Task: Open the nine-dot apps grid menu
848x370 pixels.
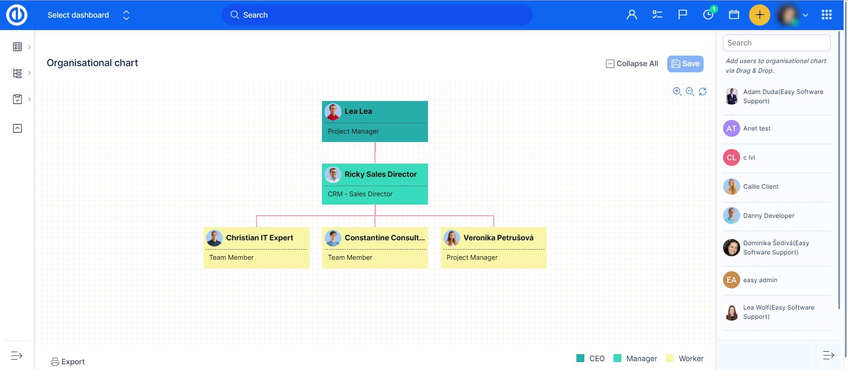Action: tap(826, 15)
